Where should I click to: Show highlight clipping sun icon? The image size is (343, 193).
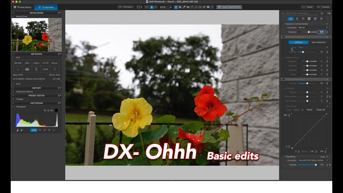(x=21, y=130)
